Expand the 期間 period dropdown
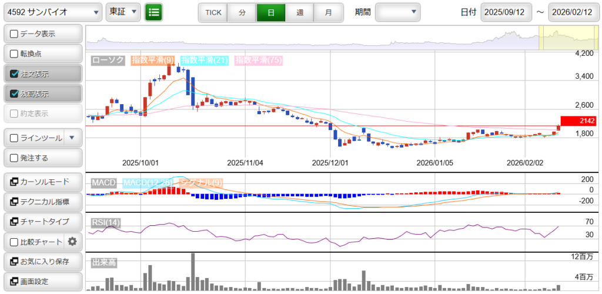 397,12
